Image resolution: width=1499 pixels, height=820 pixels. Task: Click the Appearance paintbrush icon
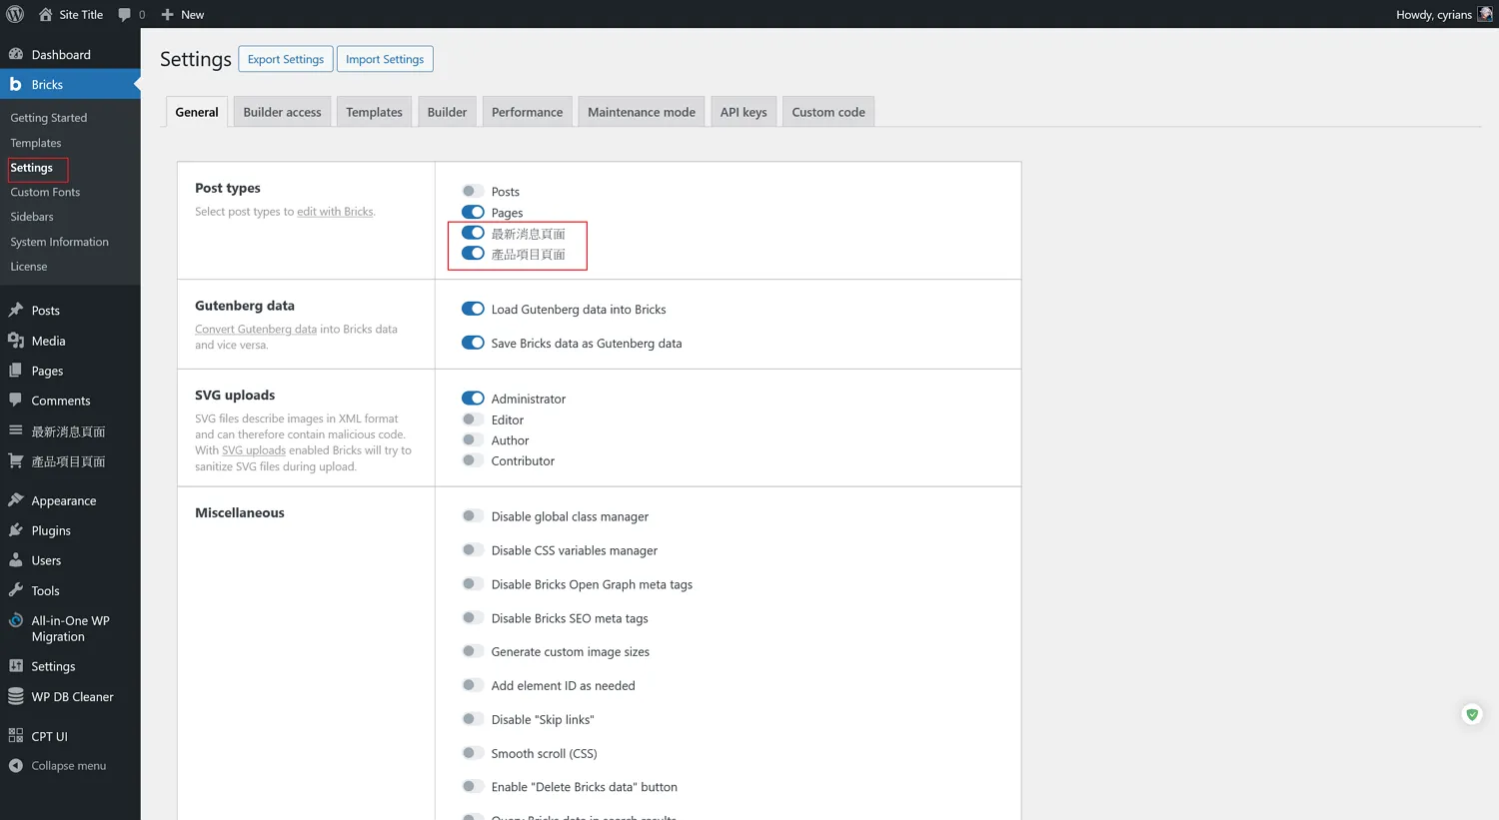click(16, 500)
